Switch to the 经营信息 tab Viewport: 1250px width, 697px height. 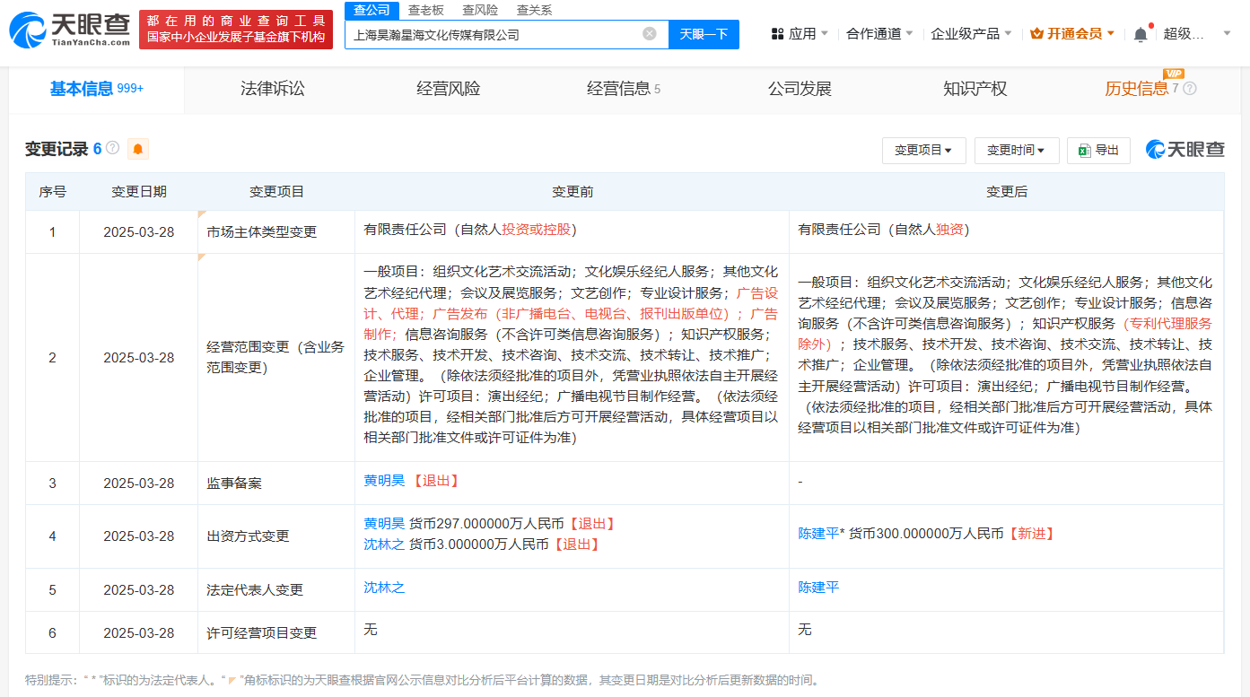pos(624,89)
